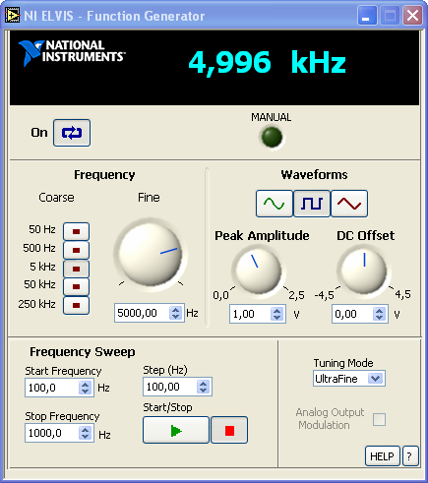This screenshot has width=428, height=483.
Task: Click the National Instruments logo
Action: (x=72, y=52)
